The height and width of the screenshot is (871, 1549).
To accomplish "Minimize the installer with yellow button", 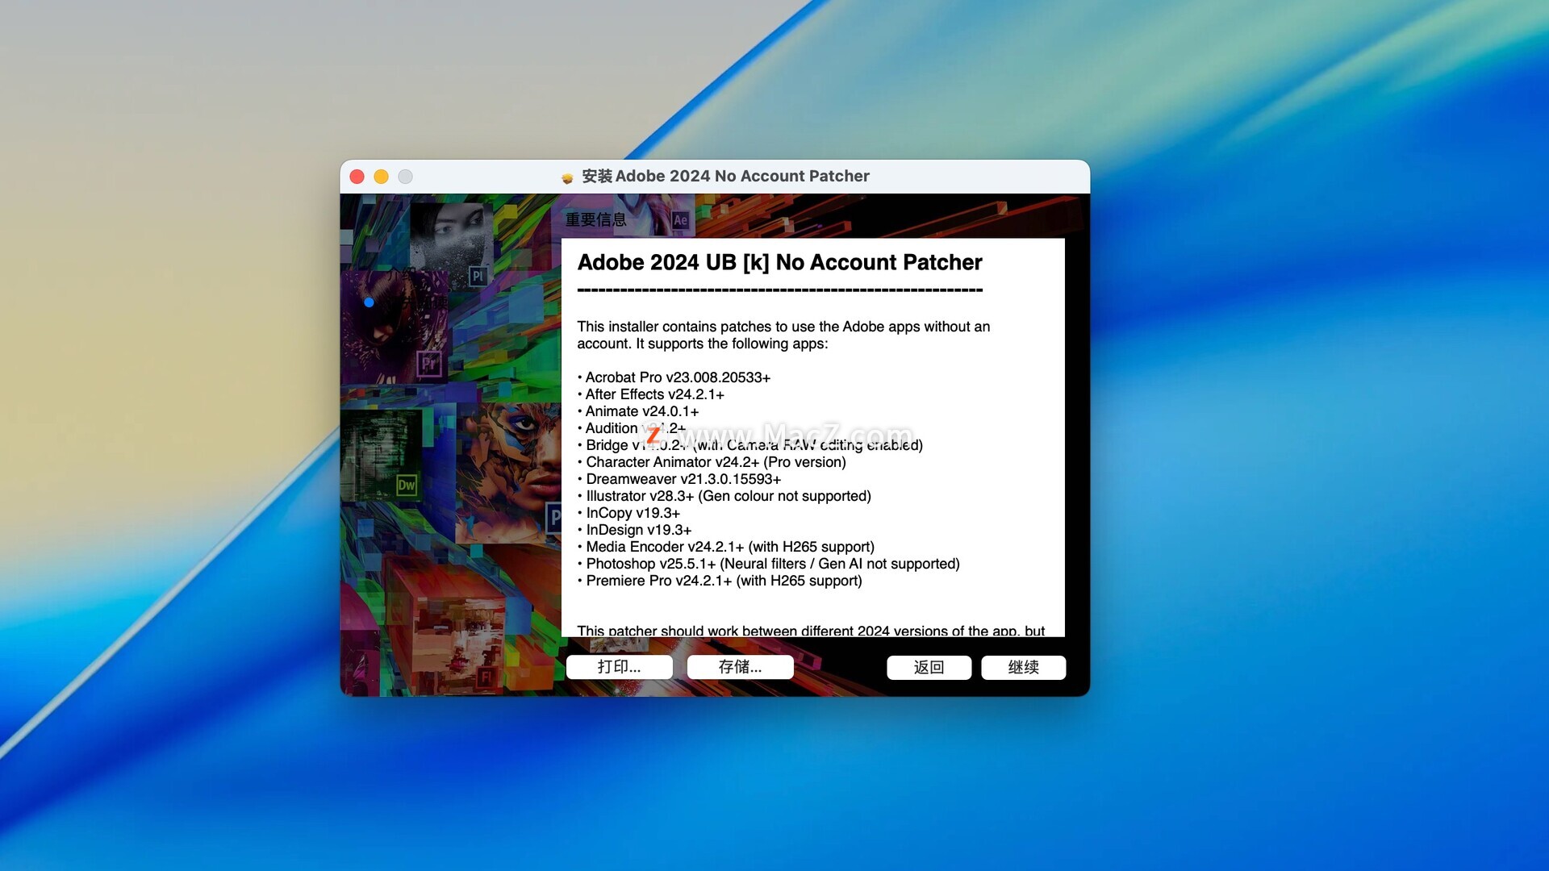I will point(381,177).
